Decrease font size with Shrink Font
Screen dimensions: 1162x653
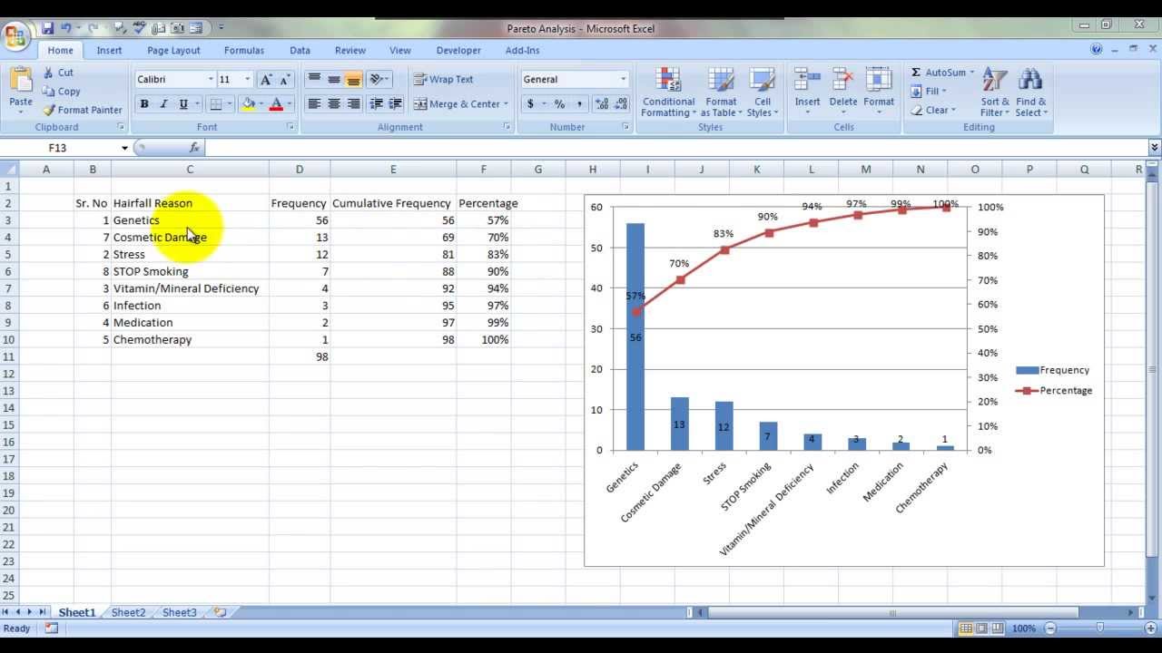(285, 80)
